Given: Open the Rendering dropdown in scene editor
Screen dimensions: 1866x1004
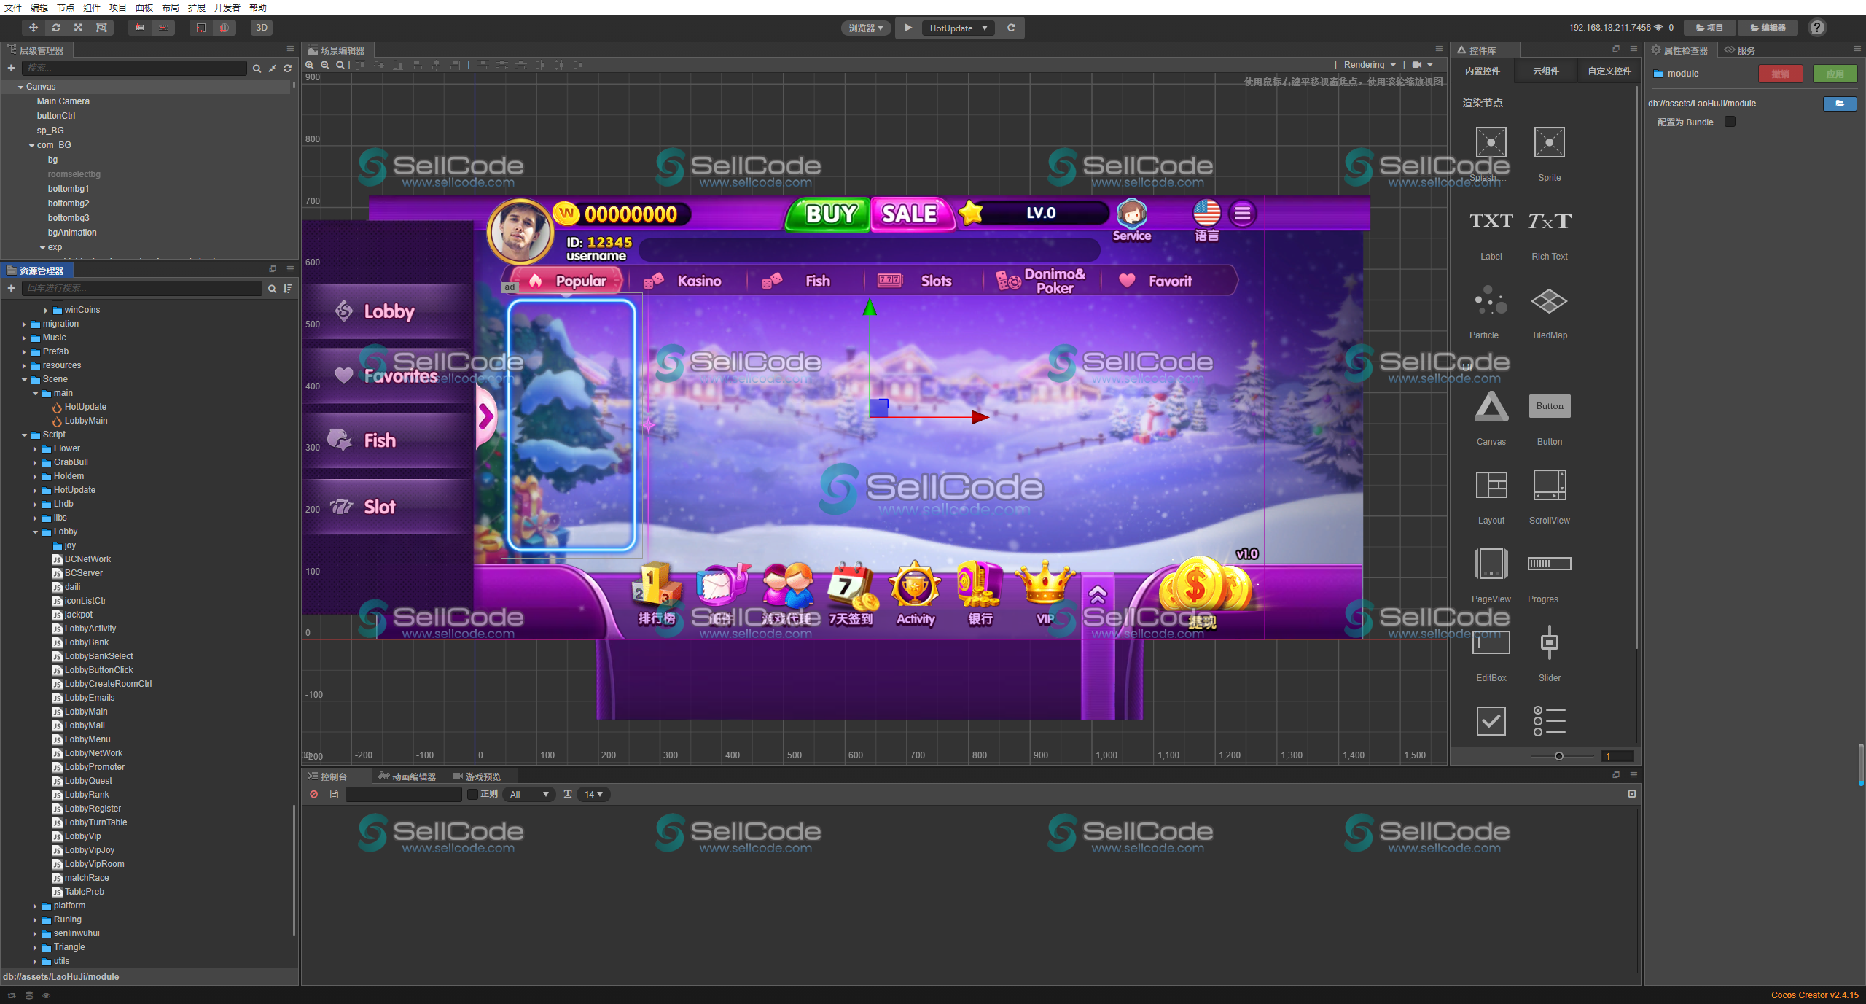Looking at the screenshot, I should tap(1369, 65).
